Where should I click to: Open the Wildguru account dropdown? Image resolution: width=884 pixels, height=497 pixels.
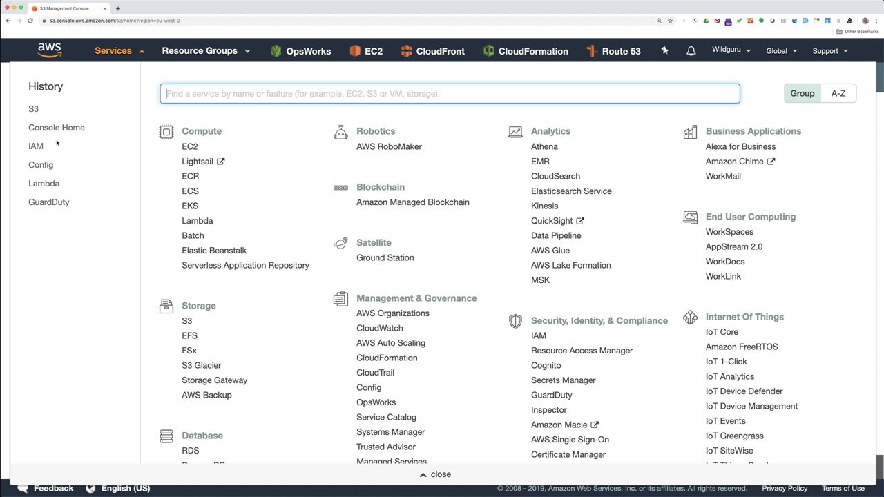coord(731,50)
